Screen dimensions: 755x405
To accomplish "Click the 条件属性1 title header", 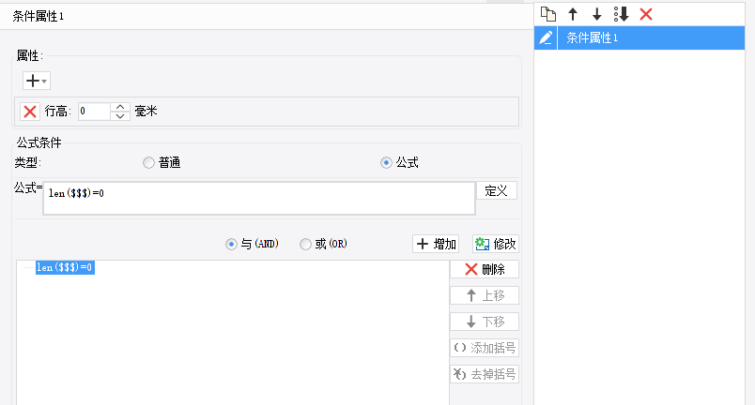I will pos(39,16).
